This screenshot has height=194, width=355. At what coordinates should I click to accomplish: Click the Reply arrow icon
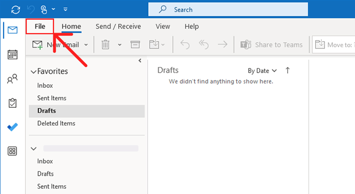pos(185,44)
